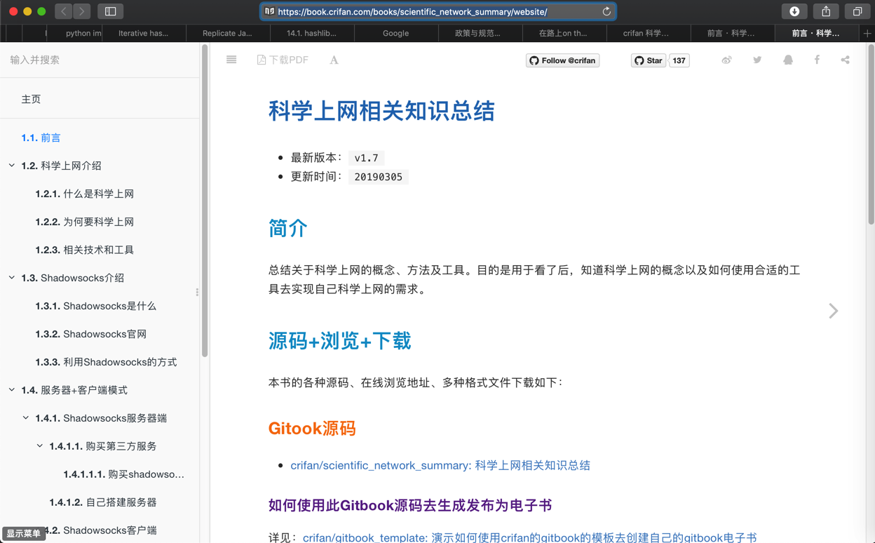Click update date 20190305

pos(378,177)
